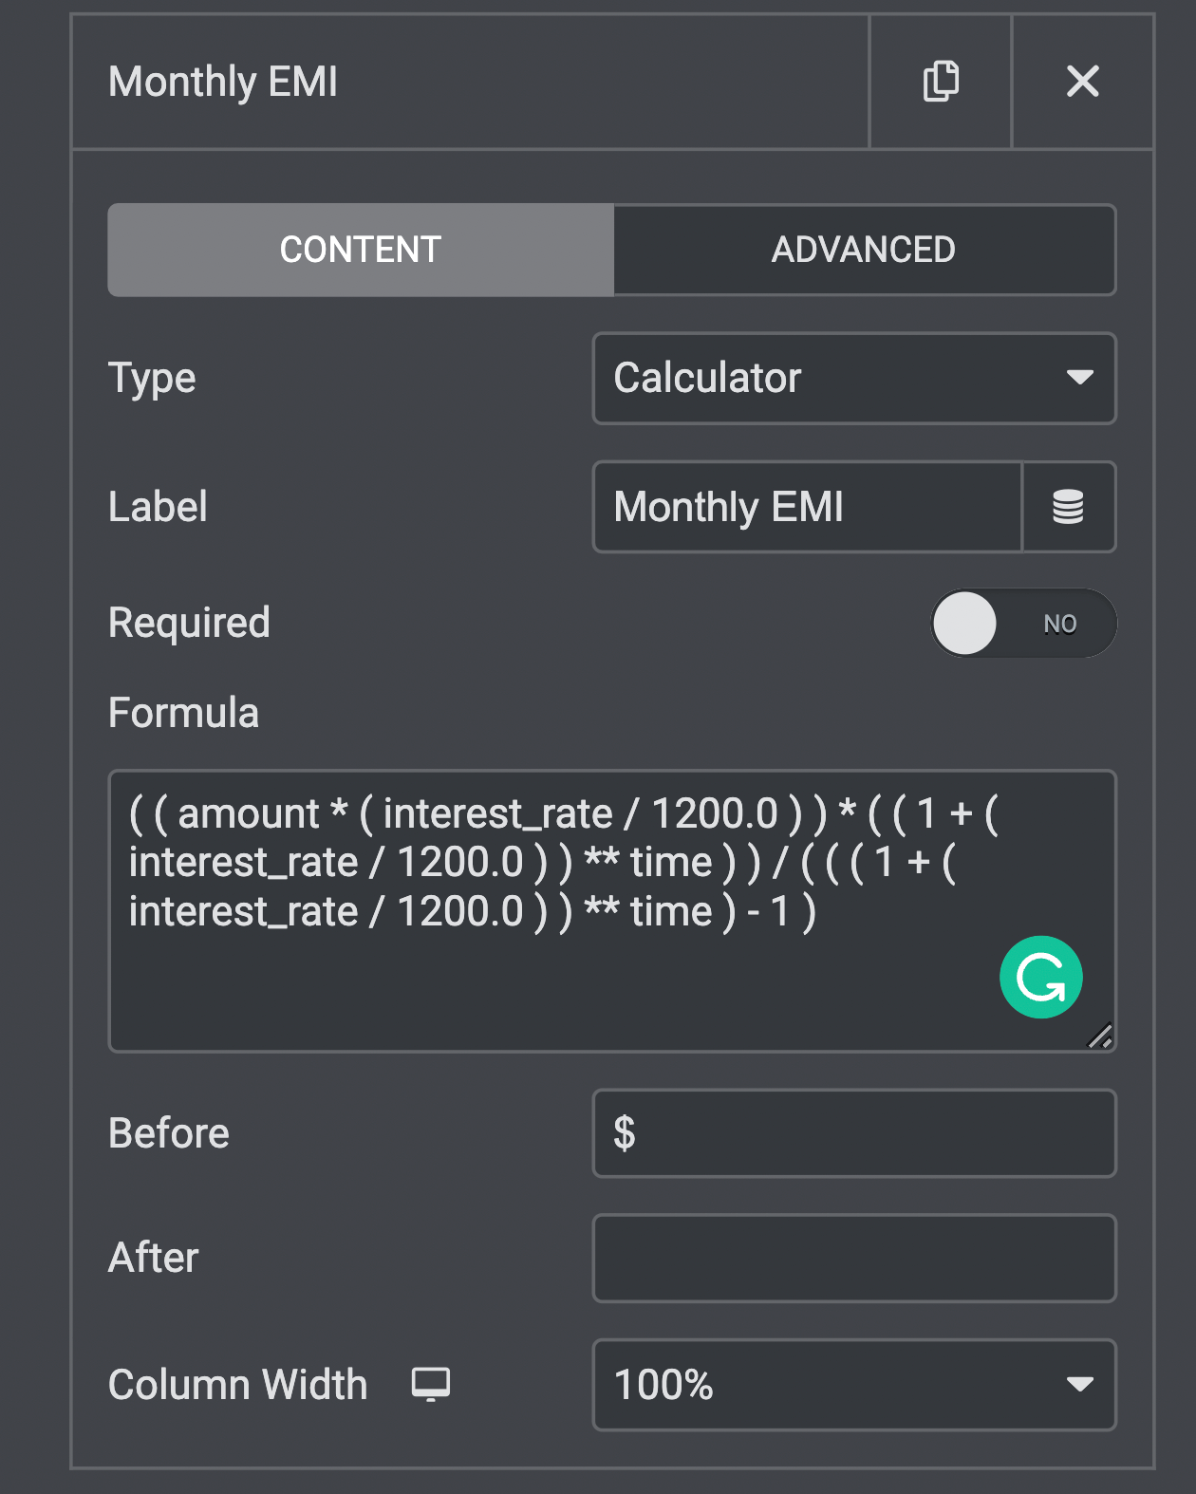Click the Formula label

[x=183, y=713]
